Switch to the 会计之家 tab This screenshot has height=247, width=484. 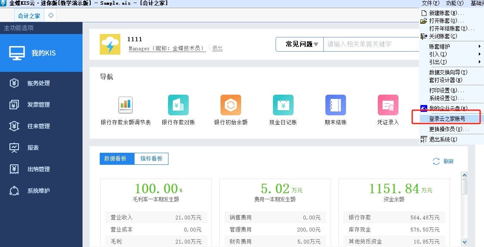click(29, 16)
